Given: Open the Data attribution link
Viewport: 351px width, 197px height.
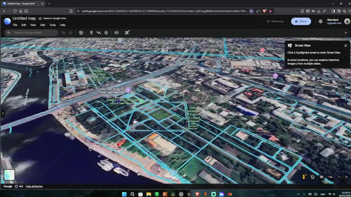Looking at the screenshot, I should point(34,186).
